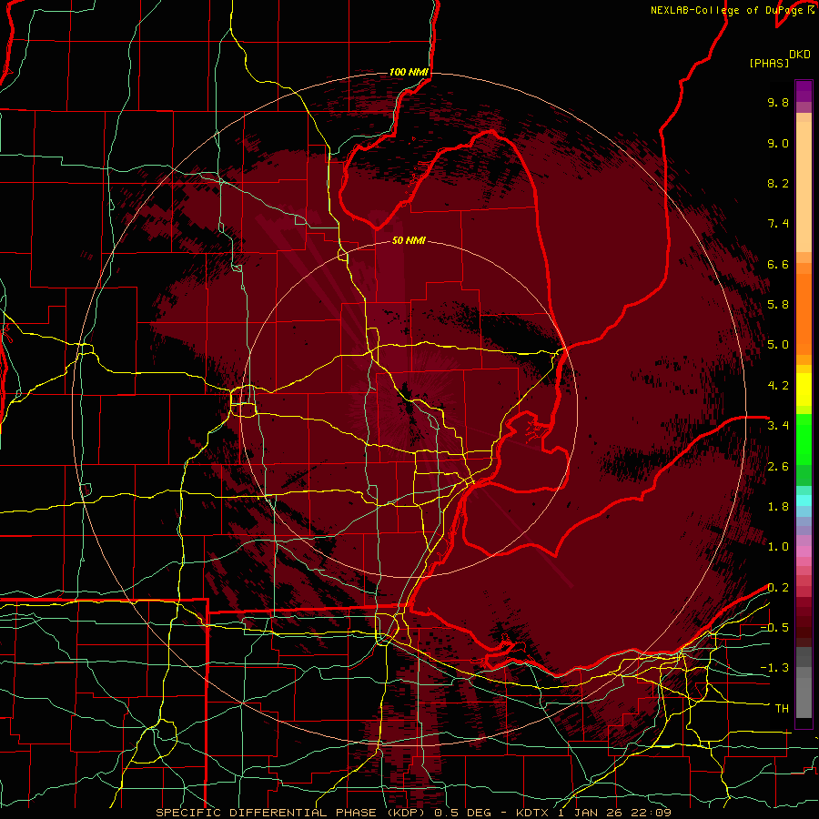Click the TH threshold label on the scale

tap(782, 709)
